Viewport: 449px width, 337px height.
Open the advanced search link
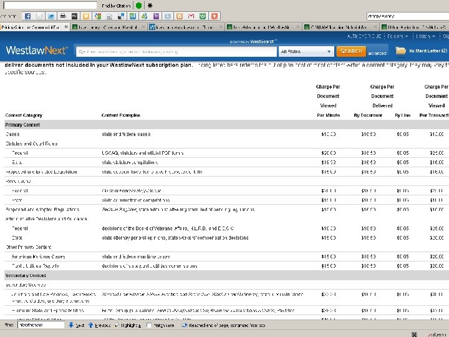coord(377,53)
